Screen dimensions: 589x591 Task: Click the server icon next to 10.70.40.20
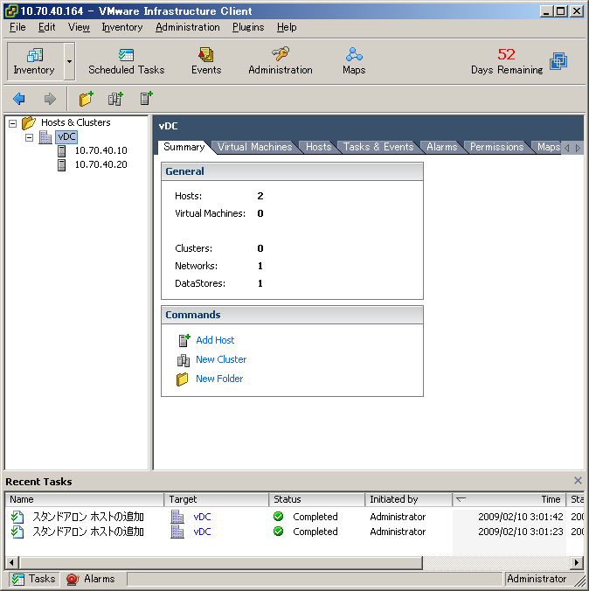61,165
